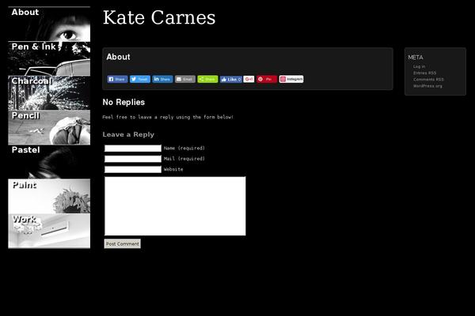
Task: Click the Post Comment button
Action: pos(123,244)
